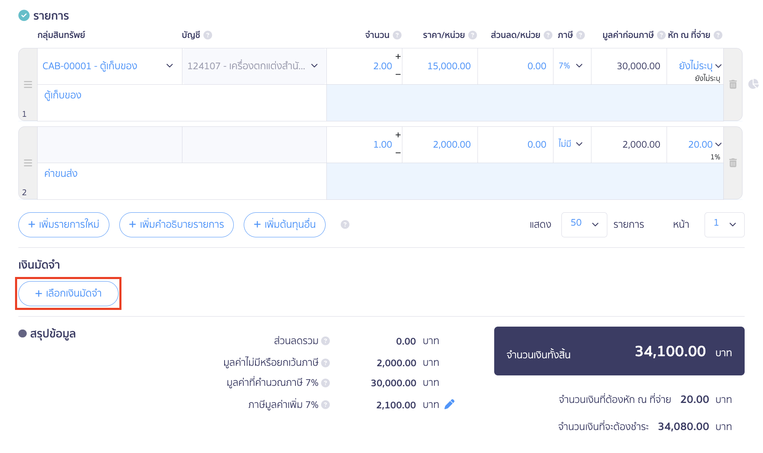Click help icon after เพิ่มต้นทุนอื่น button

point(345,225)
